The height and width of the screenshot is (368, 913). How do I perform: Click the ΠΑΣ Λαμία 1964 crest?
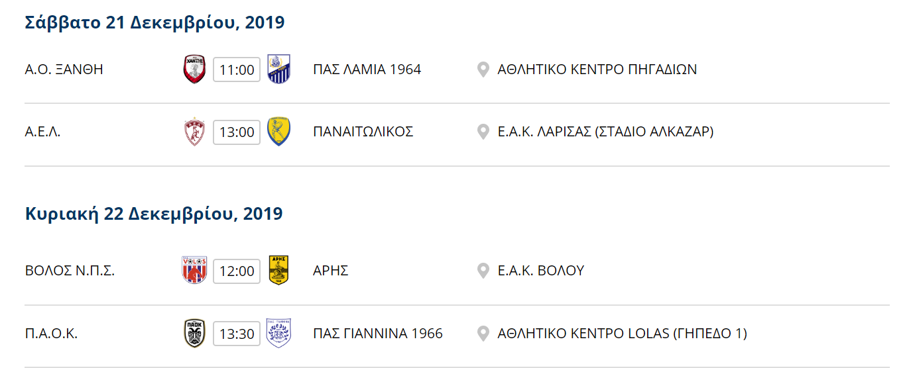click(278, 69)
